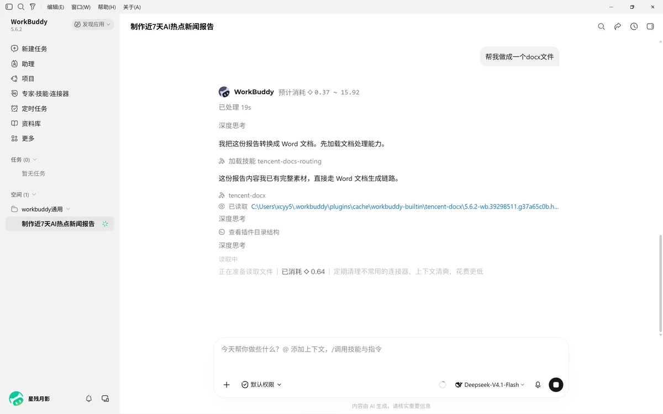Click the microphone voice input icon
The image size is (663, 414).
point(538,385)
